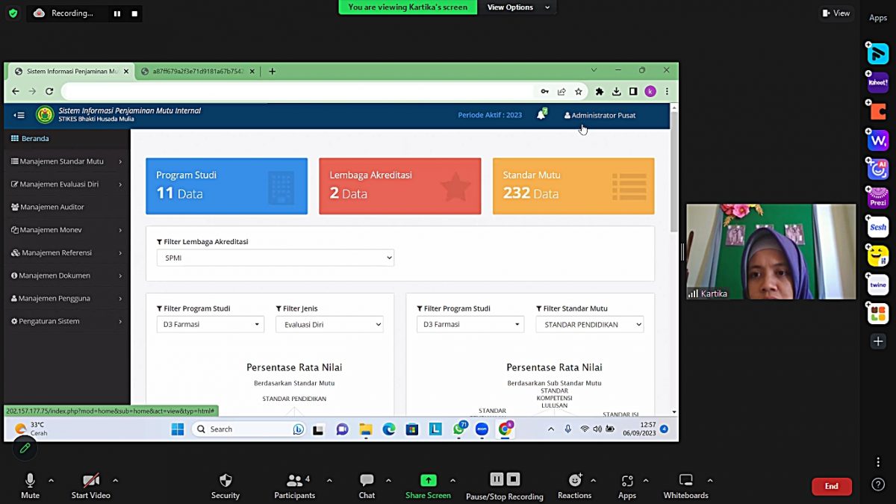Expand video options arrow beside Start Video
Viewport: 896px width, 504px height.
[x=115, y=480]
